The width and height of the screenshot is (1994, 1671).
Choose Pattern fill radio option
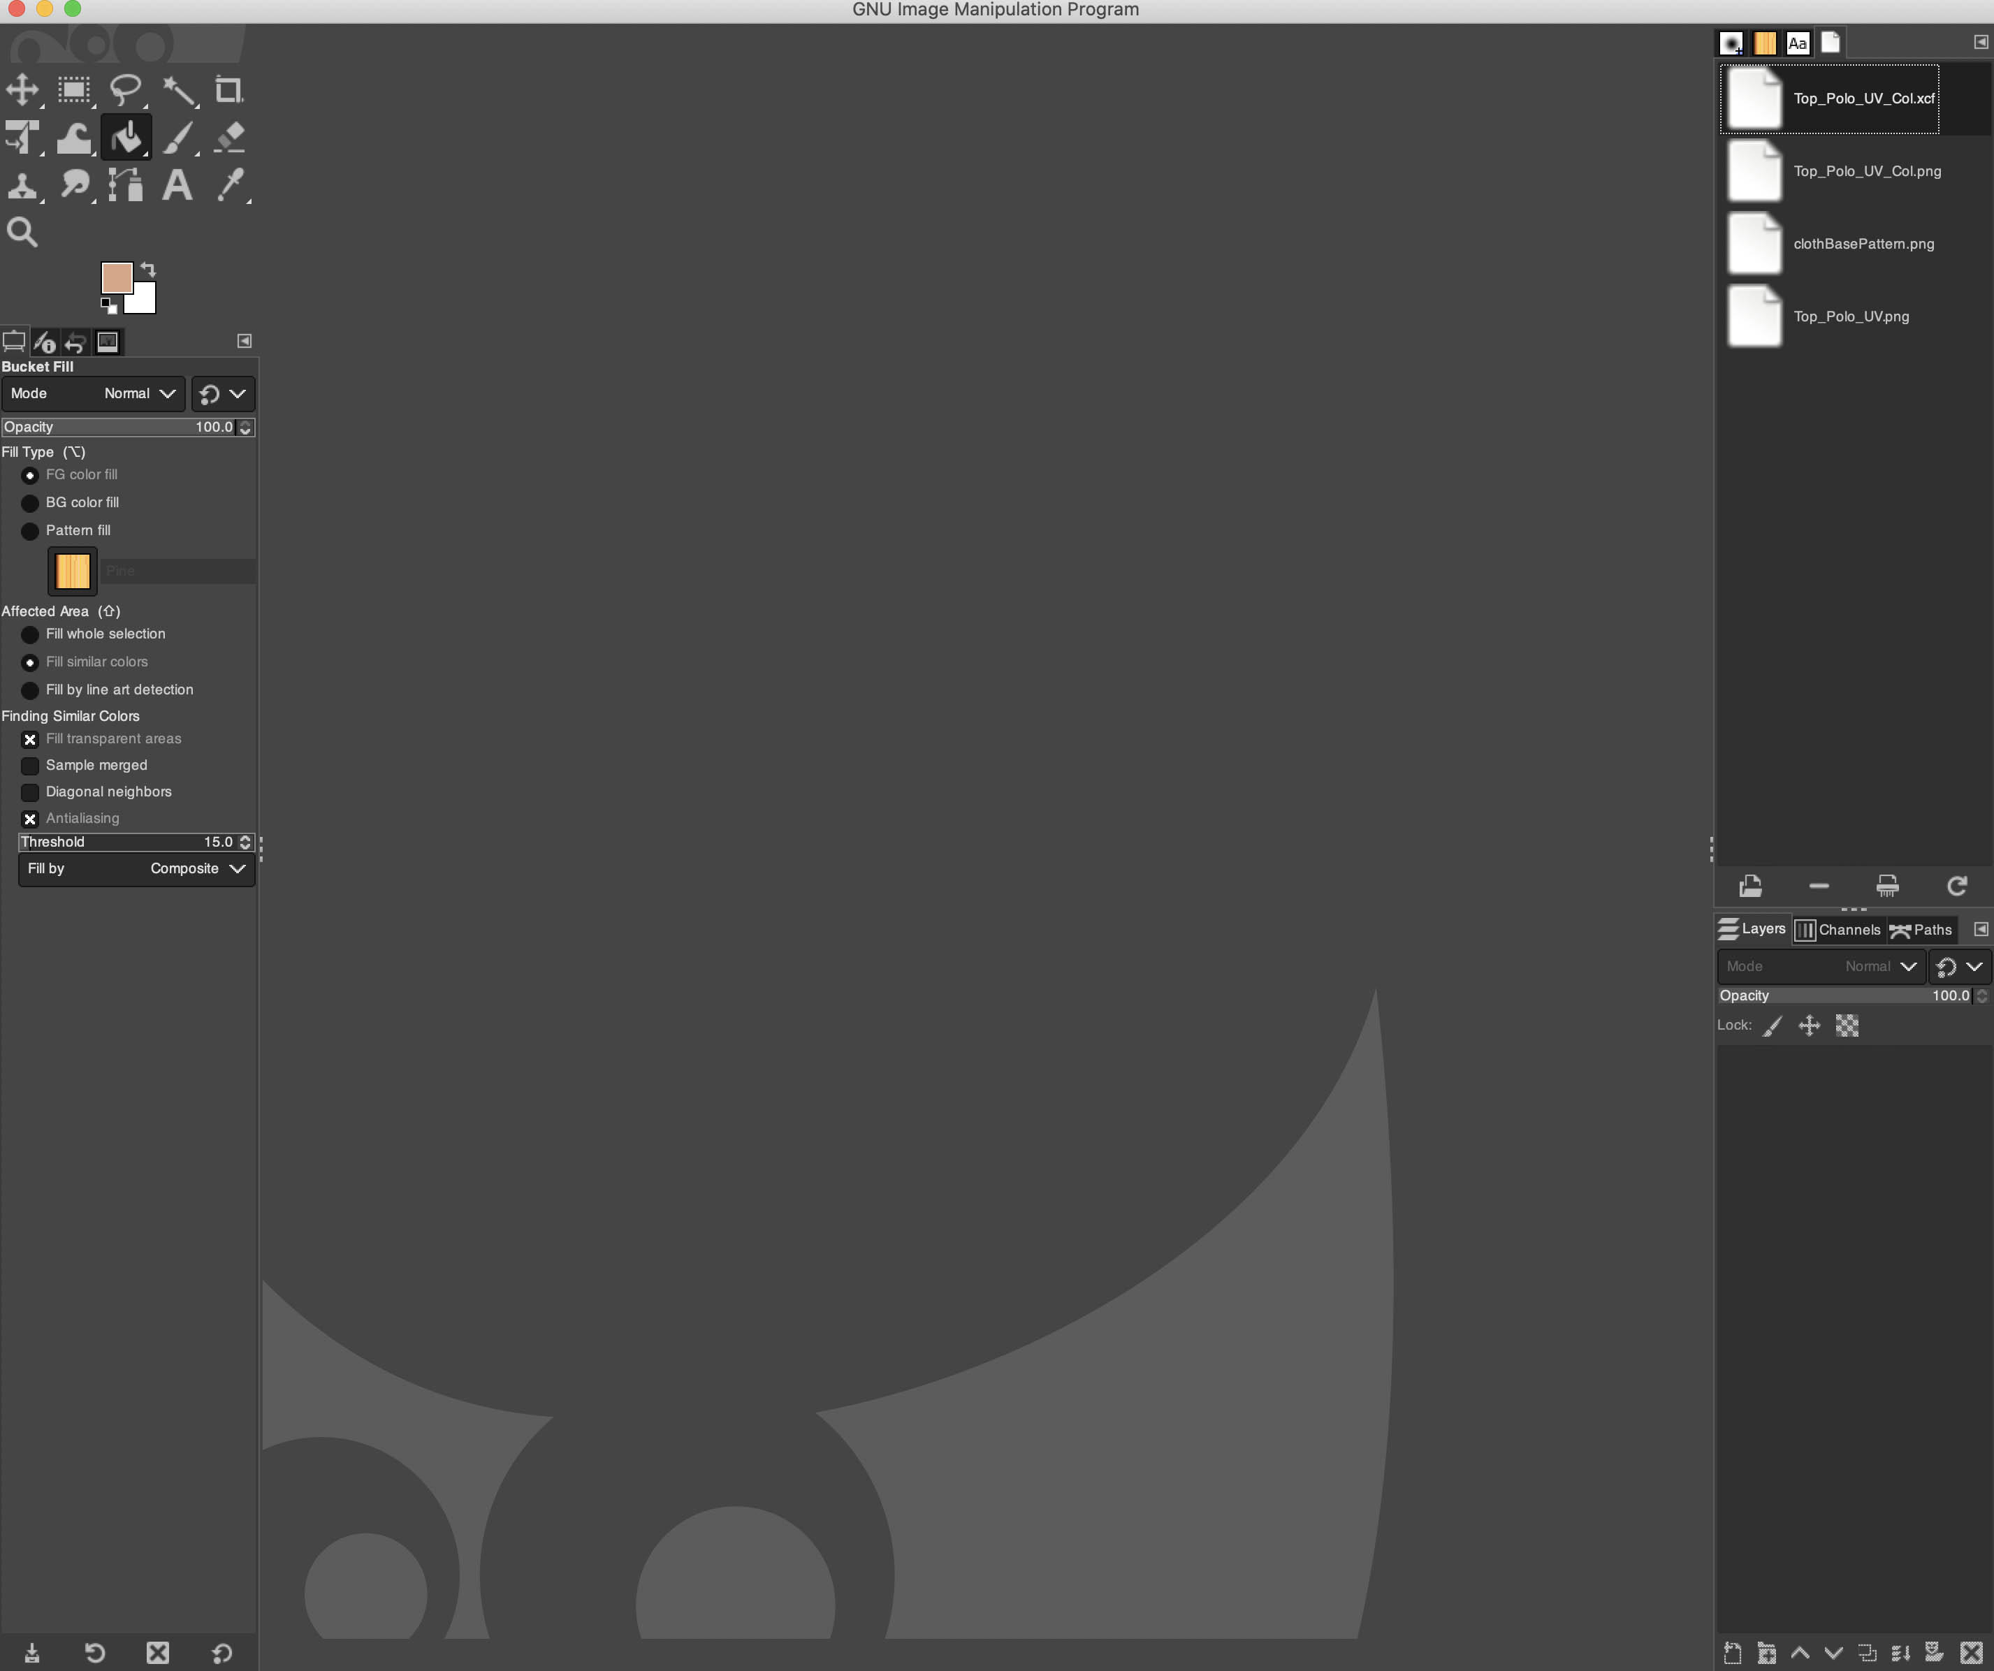click(x=30, y=531)
